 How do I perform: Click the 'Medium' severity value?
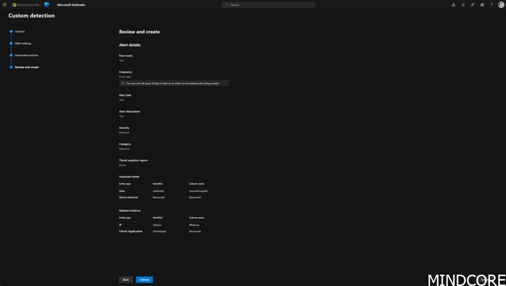(x=124, y=133)
